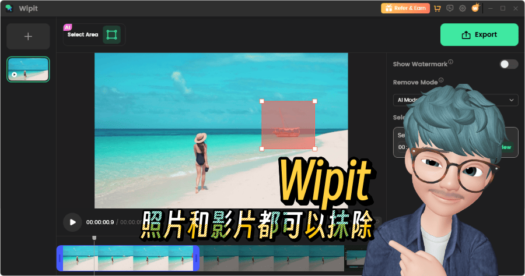Click the red selection area on boat
525x276 pixels.
tap(288, 125)
